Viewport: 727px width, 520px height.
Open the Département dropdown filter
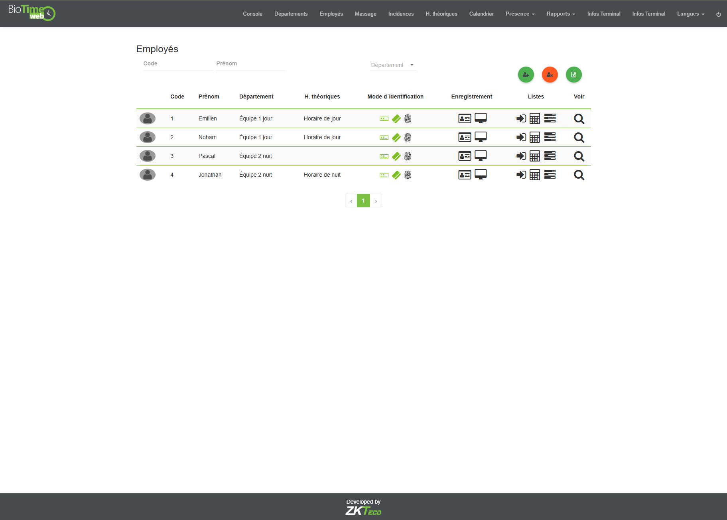pyautogui.click(x=393, y=65)
